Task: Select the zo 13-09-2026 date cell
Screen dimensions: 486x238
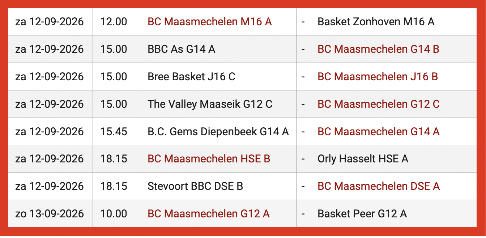Action: [x=50, y=214]
